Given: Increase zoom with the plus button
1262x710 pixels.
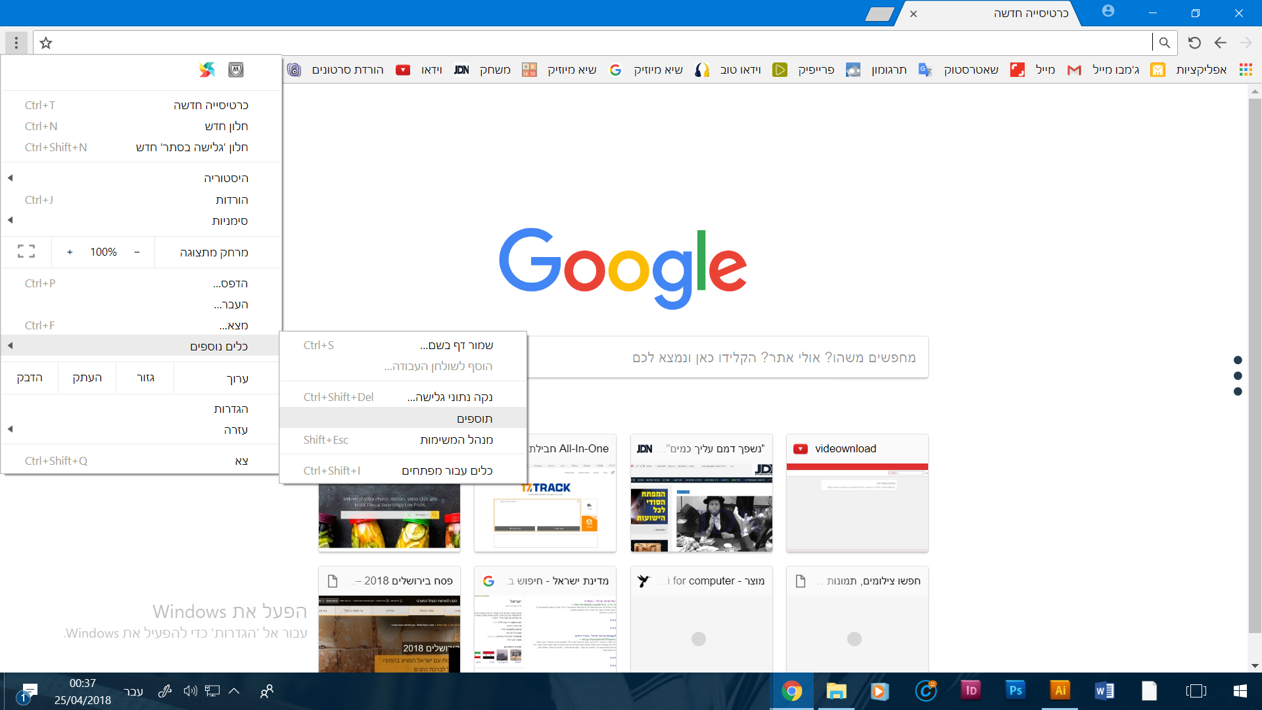Looking at the screenshot, I should tap(70, 252).
